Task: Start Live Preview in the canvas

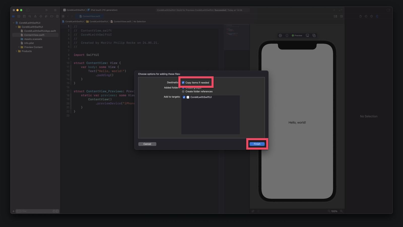Action: [x=280, y=36]
